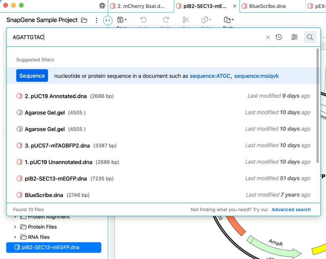Expand the RNA files folder
The width and height of the screenshot is (326, 259).
(15, 237)
